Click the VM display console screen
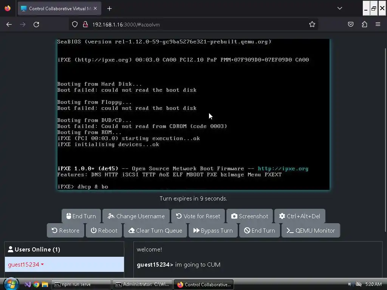 pos(193,114)
